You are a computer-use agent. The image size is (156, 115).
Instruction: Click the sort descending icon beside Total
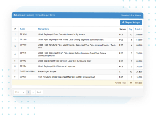141,29
